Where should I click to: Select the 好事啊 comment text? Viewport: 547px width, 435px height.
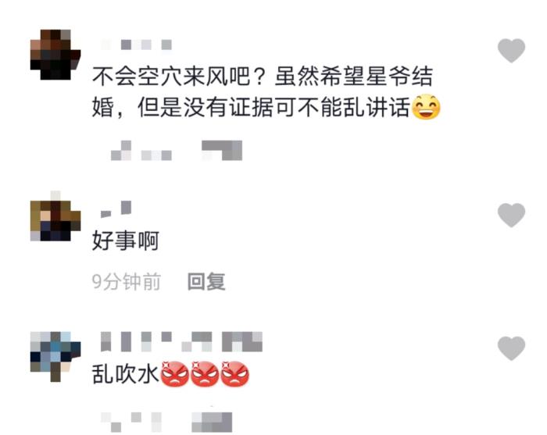[126, 241]
